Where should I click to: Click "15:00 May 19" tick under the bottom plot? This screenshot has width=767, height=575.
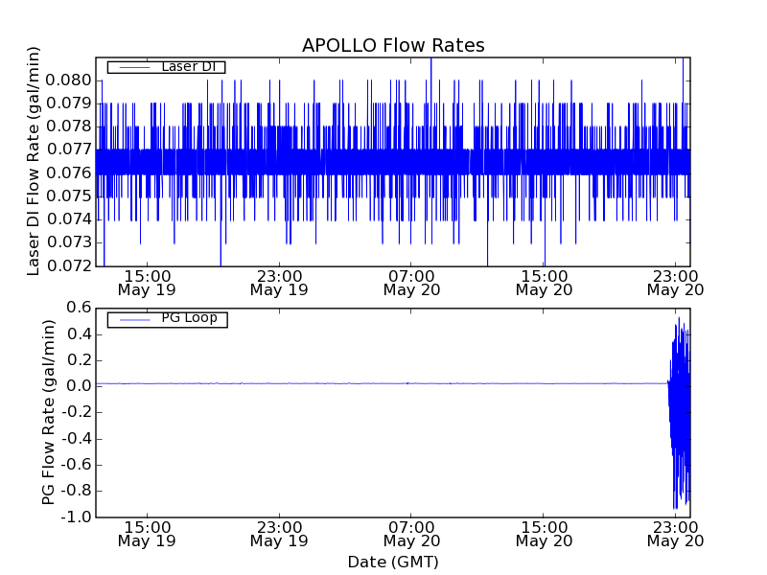146,533
